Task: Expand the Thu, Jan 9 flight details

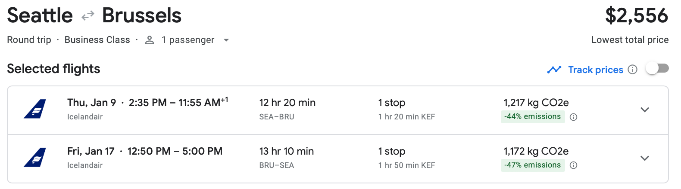Action: pos(644,110)
